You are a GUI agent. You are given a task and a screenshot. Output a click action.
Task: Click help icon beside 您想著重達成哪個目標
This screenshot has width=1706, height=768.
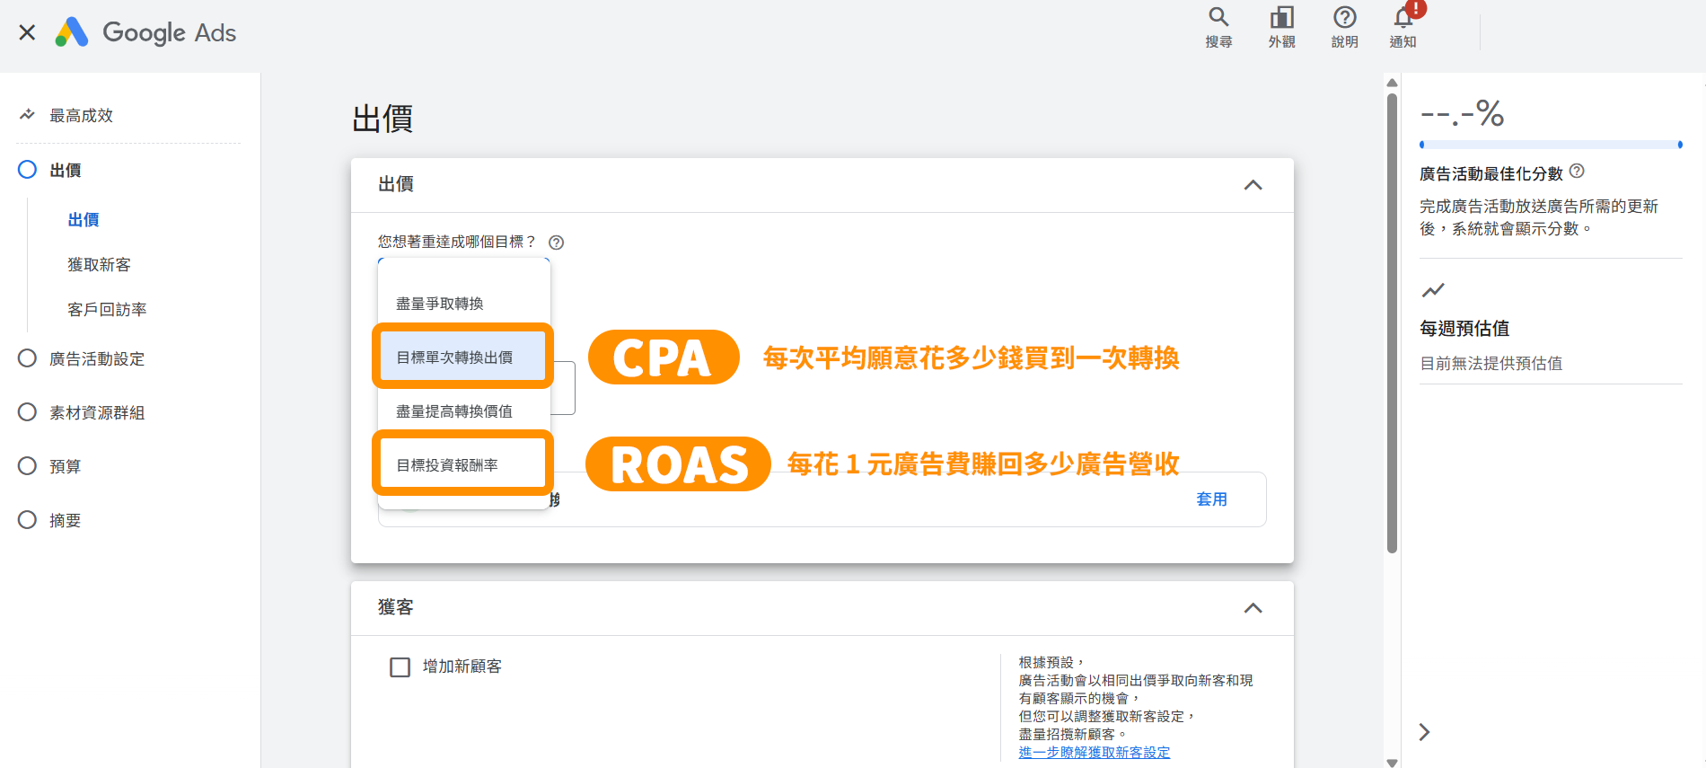point(556,243)
